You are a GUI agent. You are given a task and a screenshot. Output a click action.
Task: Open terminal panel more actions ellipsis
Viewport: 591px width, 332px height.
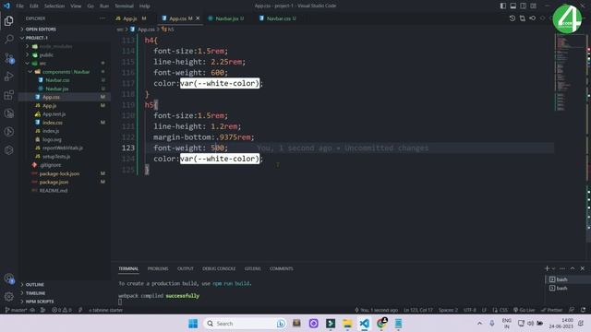[x=562, y=268]
